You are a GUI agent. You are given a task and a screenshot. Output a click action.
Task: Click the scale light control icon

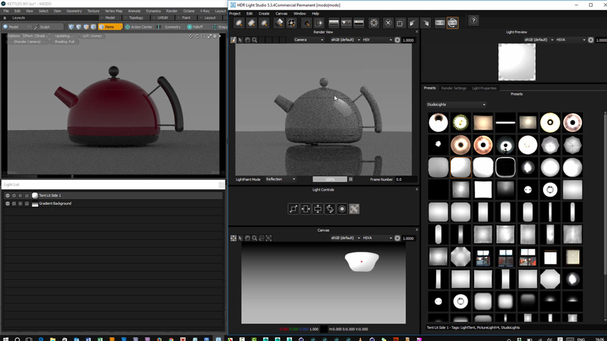pyautogui.click(x=294, y=209)
